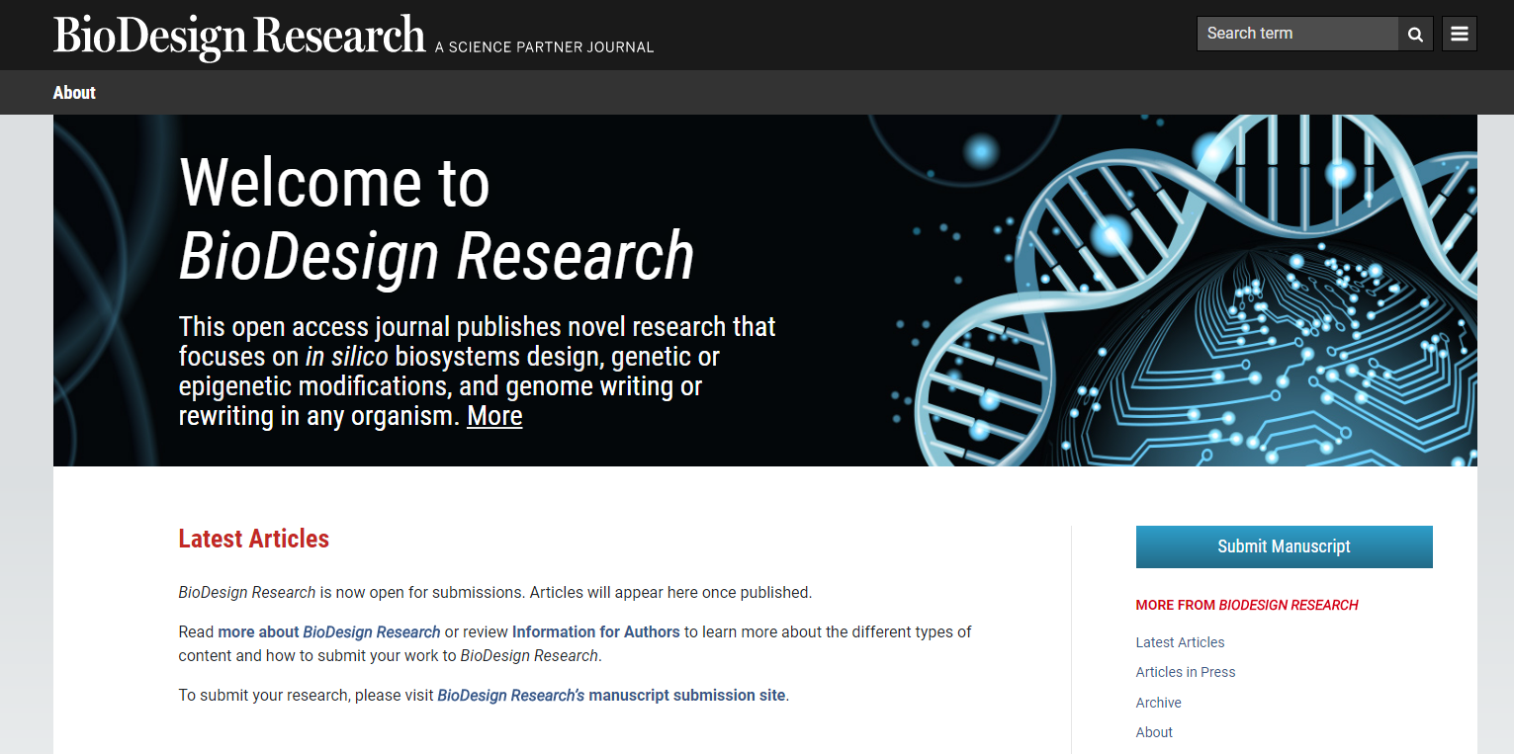Click the BioDesign Research logo
1514x754 pixels.
tap(239, 36)
